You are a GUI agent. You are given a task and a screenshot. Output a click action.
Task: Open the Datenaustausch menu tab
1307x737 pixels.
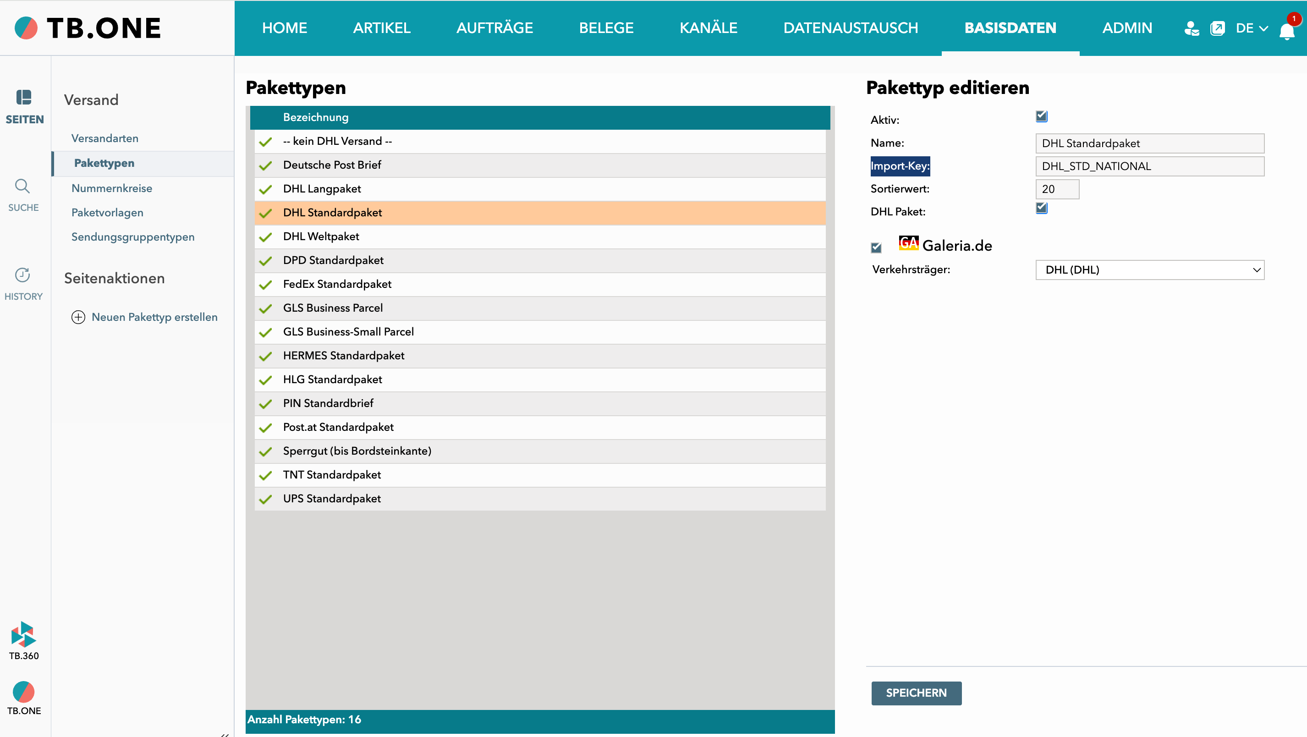[851, 28]
